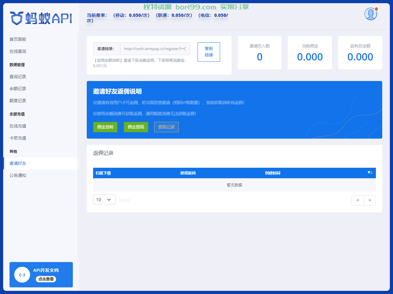Viewport: 393px width, 294px height.
Task: Click the 当前佣金 stat card
Action: (x=310, y=53)
